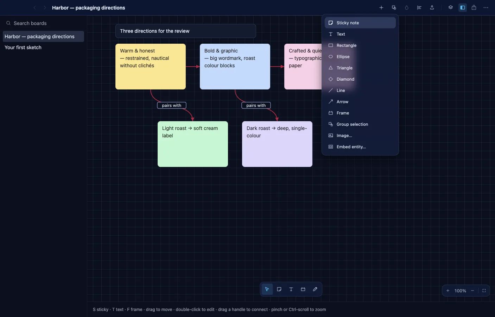Toggle the fit-to-screen zoom button
This screenshot has height=317, width=495.
click(484, 291)
